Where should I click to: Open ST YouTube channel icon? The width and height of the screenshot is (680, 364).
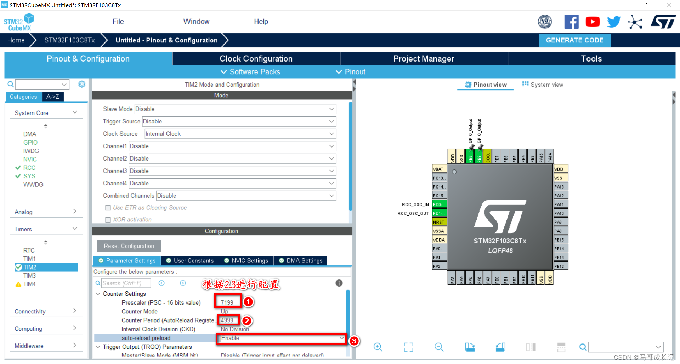click(593, 22)
